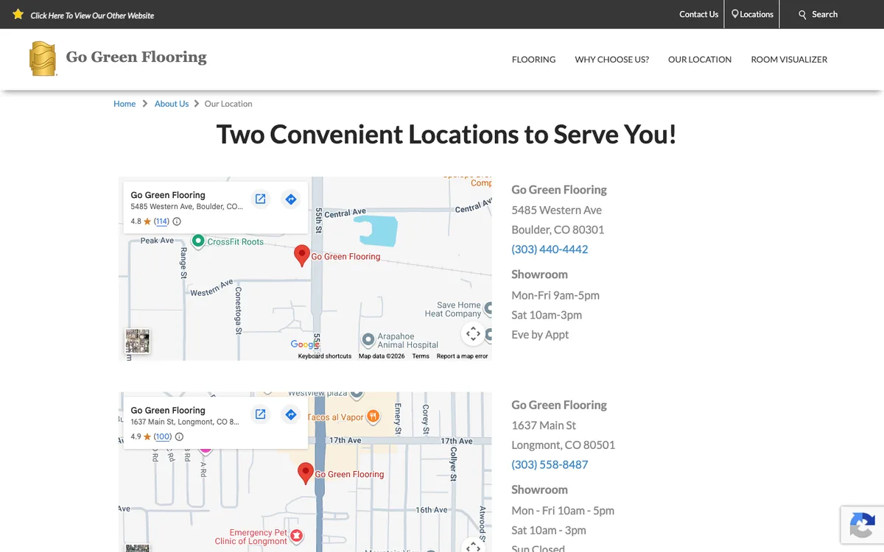Call Longmont number (303) 558-8487
The height and width of the screenshot is (552, 884).
point(550,464)
